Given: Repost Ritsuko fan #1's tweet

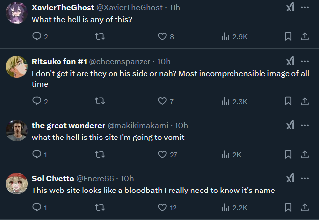Looking at the screenshot, I should (x=100, y=101).
